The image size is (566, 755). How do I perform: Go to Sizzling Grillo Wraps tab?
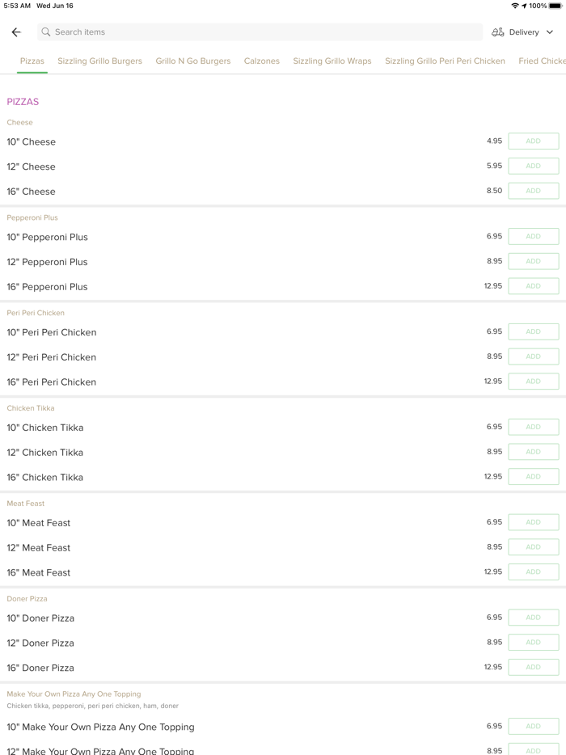332,61
